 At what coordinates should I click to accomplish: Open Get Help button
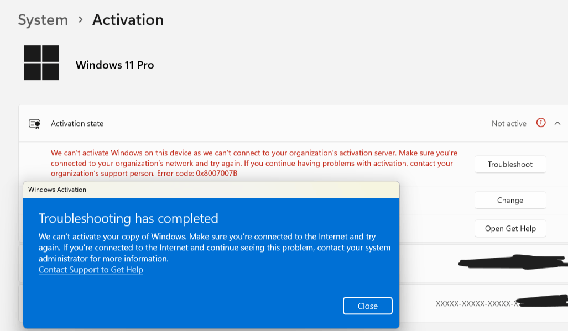coord(510,228)
